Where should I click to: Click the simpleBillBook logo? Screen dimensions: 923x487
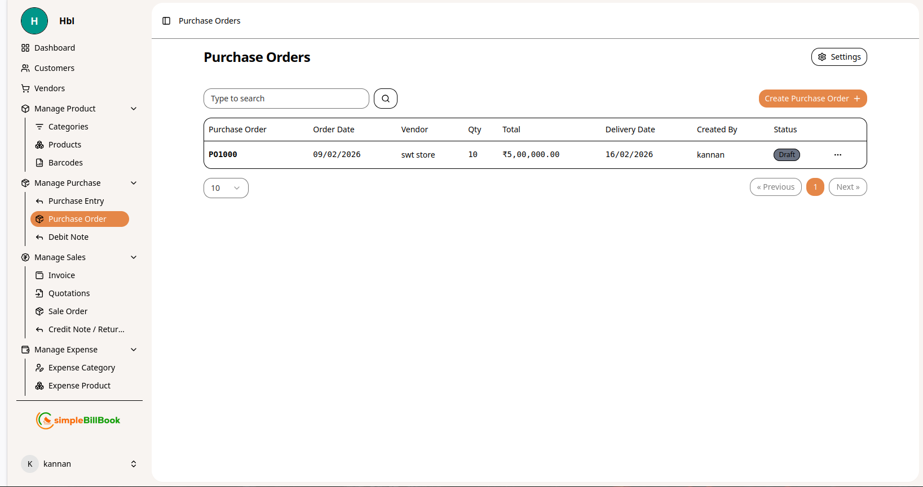[x=78, y=420]
